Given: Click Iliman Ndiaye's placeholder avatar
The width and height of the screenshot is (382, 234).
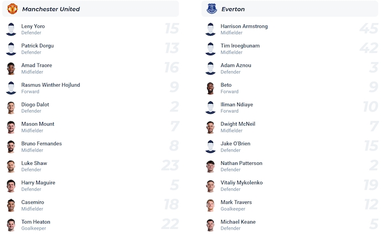Looking at the screenshot, I should [x=210, y=108].
